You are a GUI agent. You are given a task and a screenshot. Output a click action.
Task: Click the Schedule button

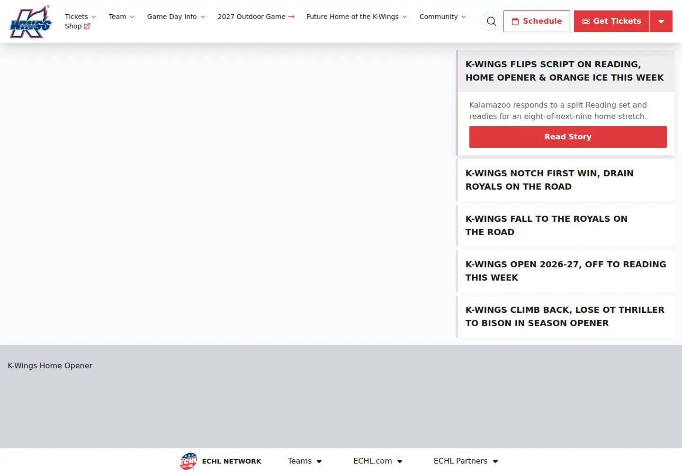pyautogui.click(x=537, y=21)
